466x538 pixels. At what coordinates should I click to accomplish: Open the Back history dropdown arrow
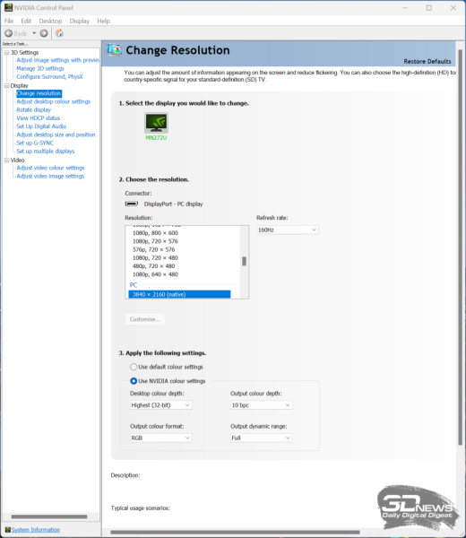click(34, 33)
